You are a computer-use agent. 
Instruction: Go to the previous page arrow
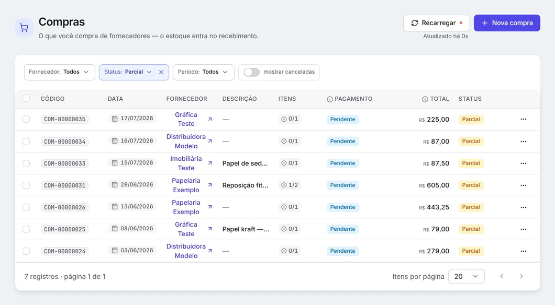(x=502, y=276)
